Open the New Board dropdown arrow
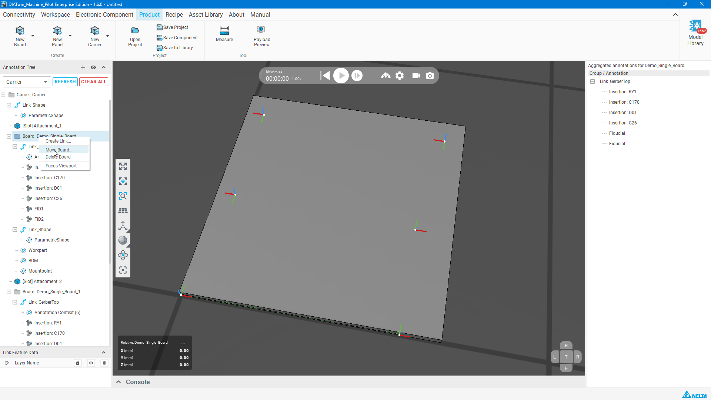 point(33,36)
